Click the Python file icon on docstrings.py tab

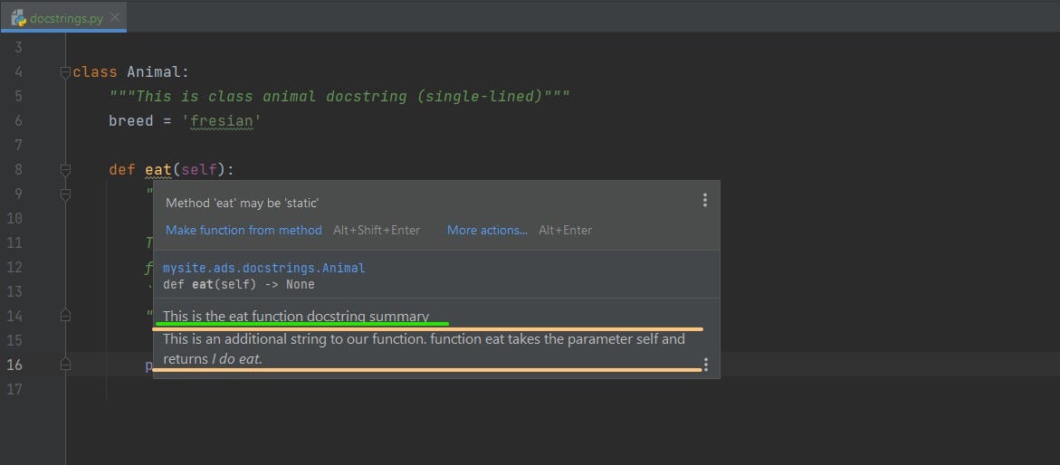(19, 18)
